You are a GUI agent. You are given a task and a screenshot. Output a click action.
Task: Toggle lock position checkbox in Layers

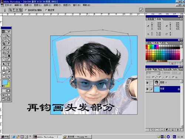167,77
